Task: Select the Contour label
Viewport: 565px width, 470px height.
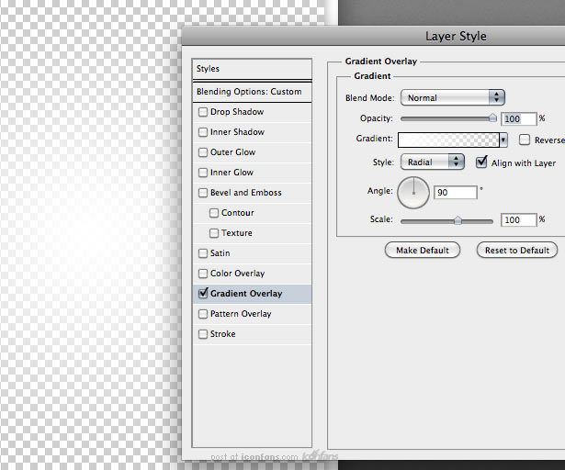Action: (237, 213)
